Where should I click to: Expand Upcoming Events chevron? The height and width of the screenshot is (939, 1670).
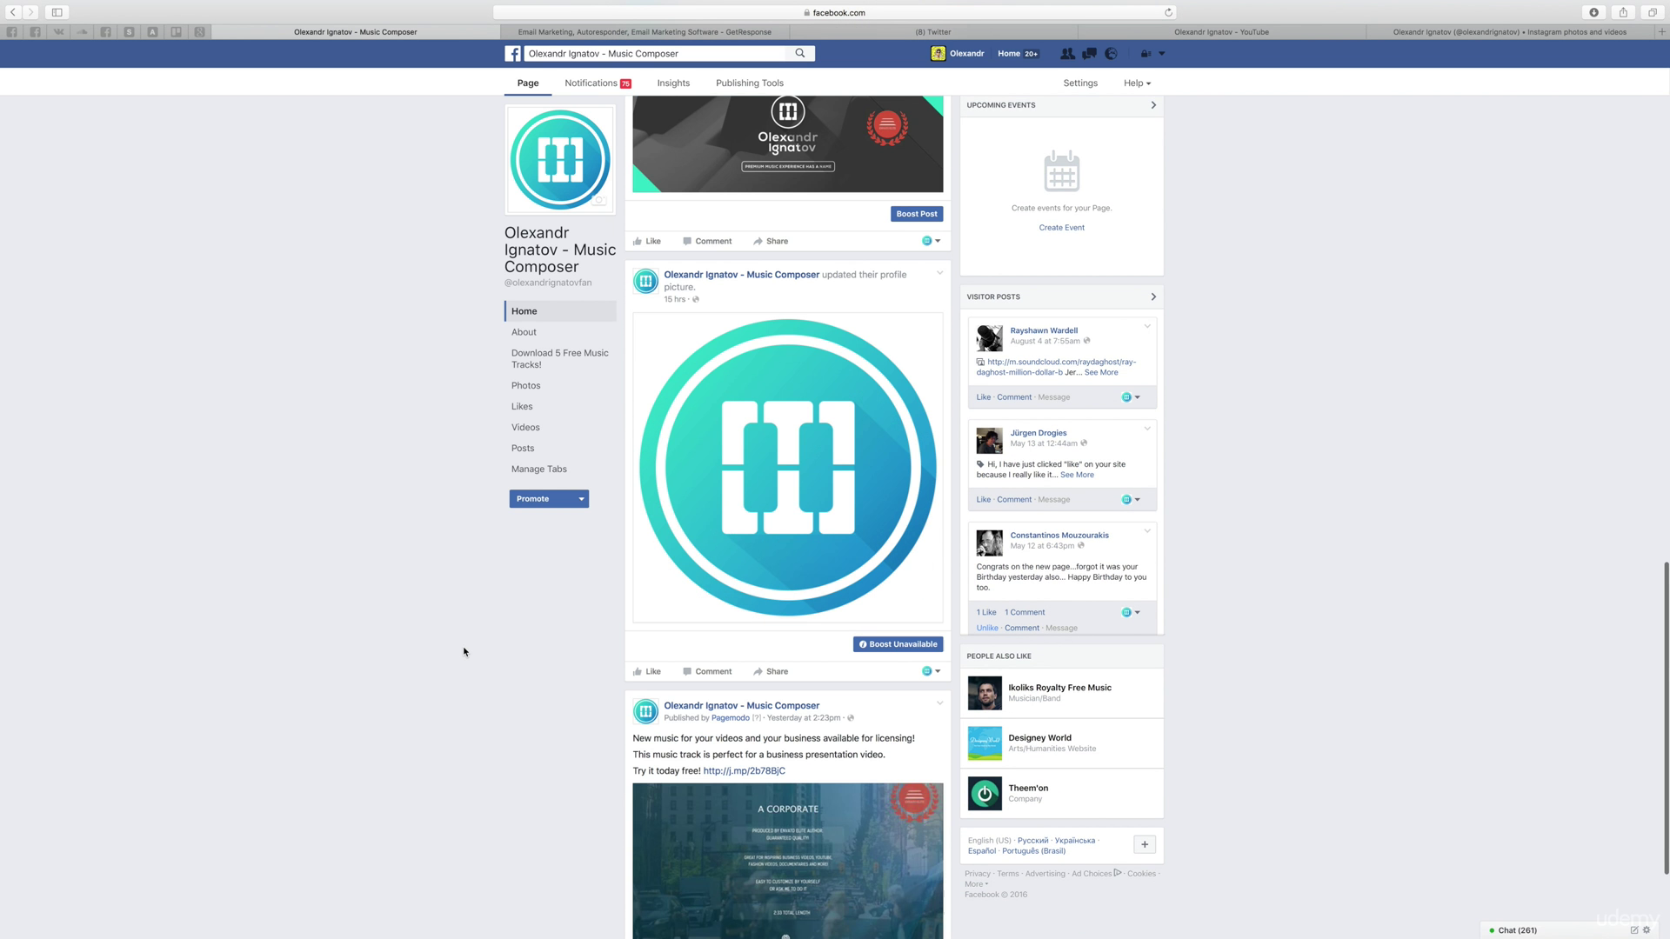pyautogui.click(x=1153, y=105)
